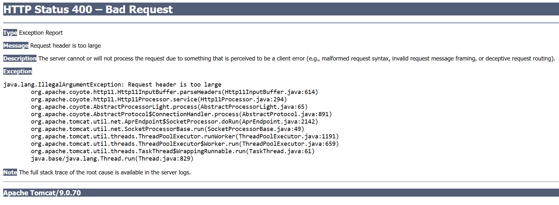559x205 pixels.
Task: Click the Type label
Action: click(x=10, y=33)
